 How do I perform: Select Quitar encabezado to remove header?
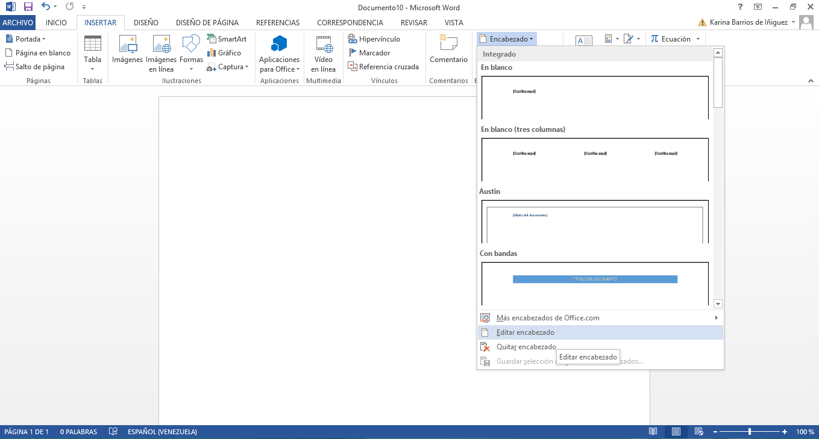point(600,347)
